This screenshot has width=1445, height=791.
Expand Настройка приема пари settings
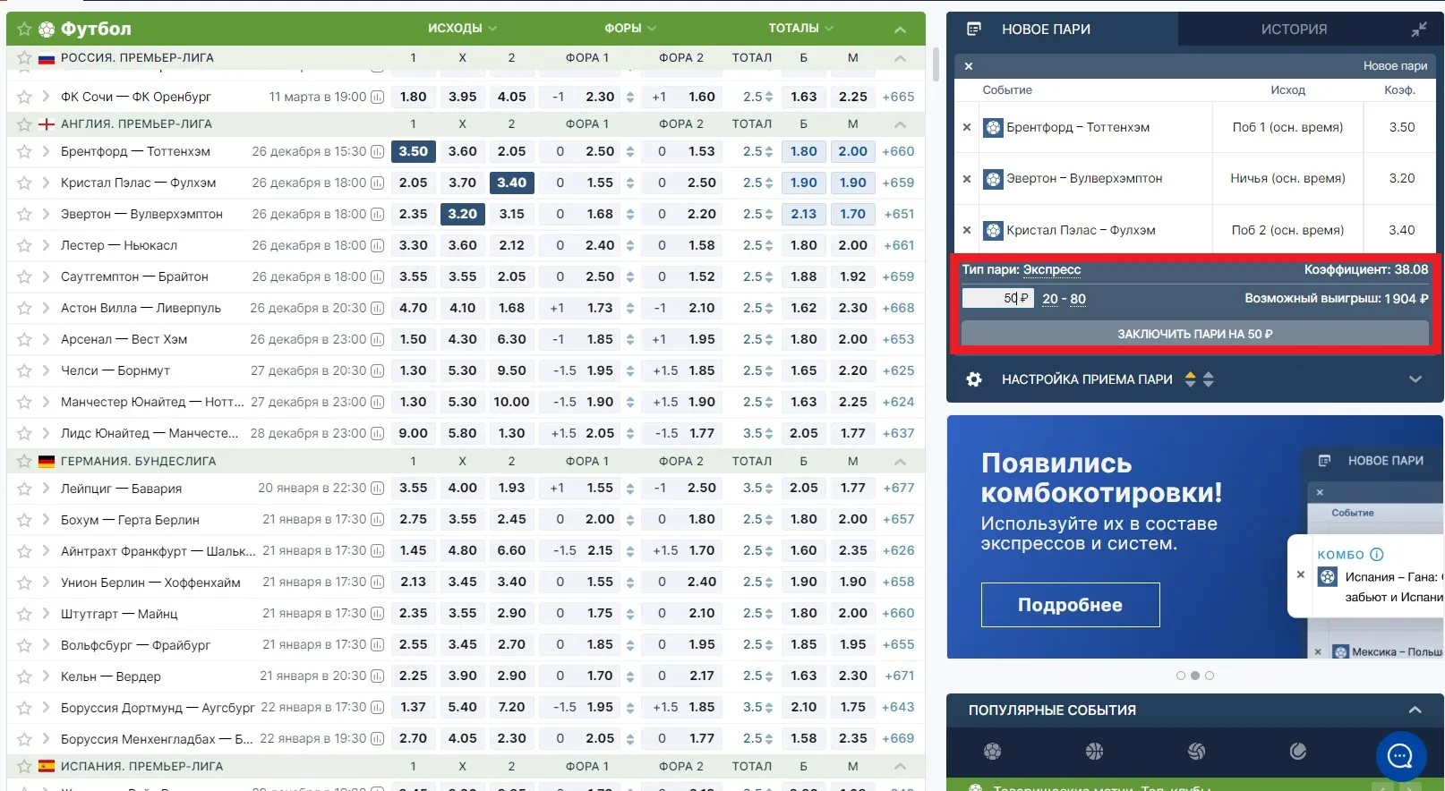[x=1415, y=379]
